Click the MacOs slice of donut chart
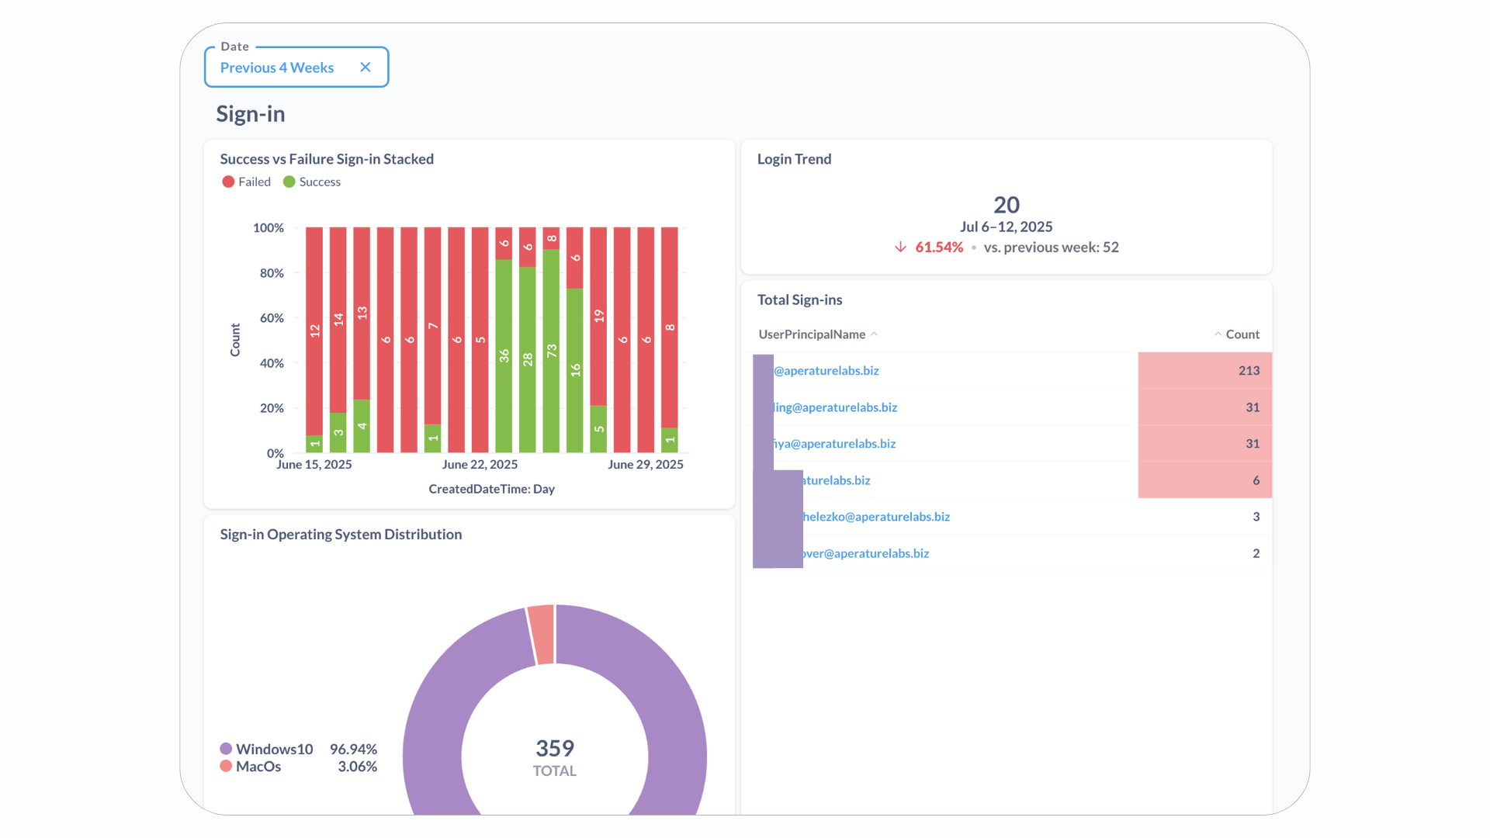Screen dimensions: 1490x838 coord(542,635)
